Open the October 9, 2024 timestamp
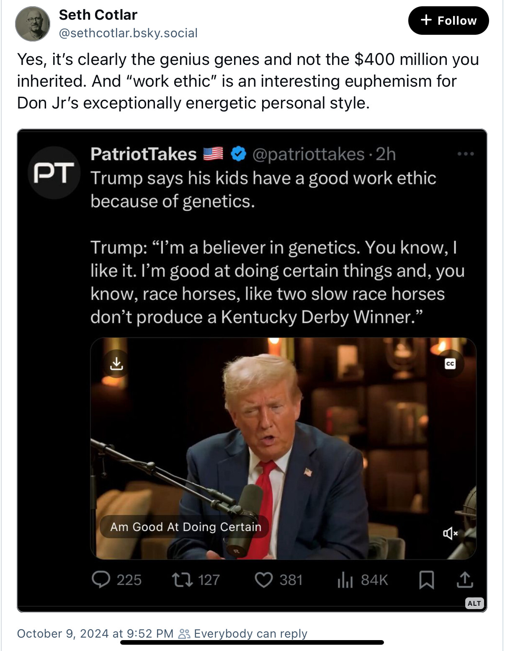Screen dimensions: 505x651 (x=95, y=633)
